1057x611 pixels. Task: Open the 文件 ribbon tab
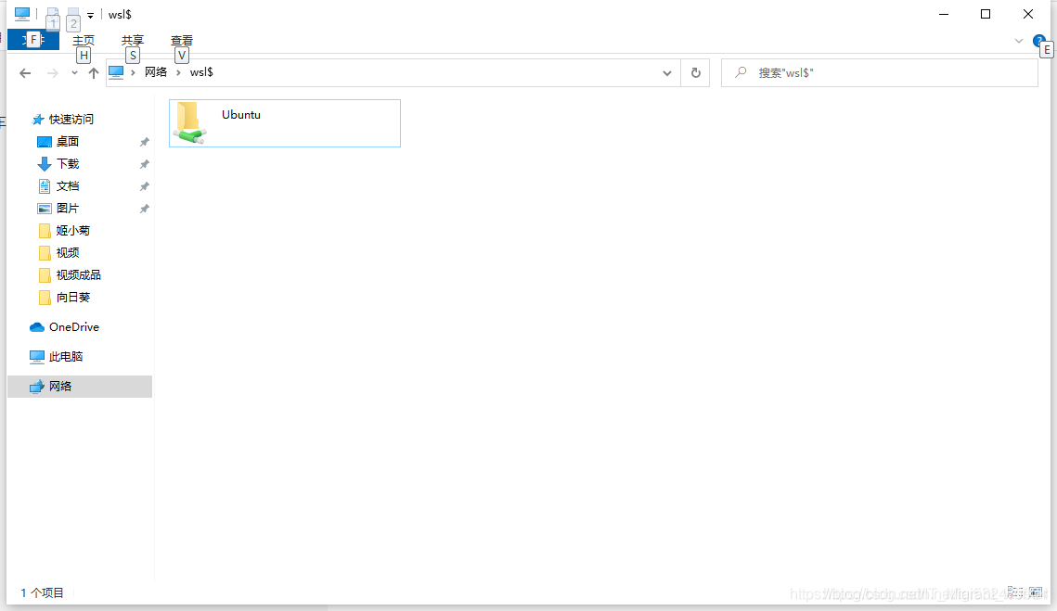pos(33,40)
